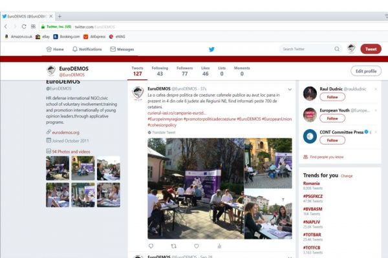Dismiss the Raul Dudnic suggestion
The height and width of the screenshot is (258, 388).
pos(376,89)
